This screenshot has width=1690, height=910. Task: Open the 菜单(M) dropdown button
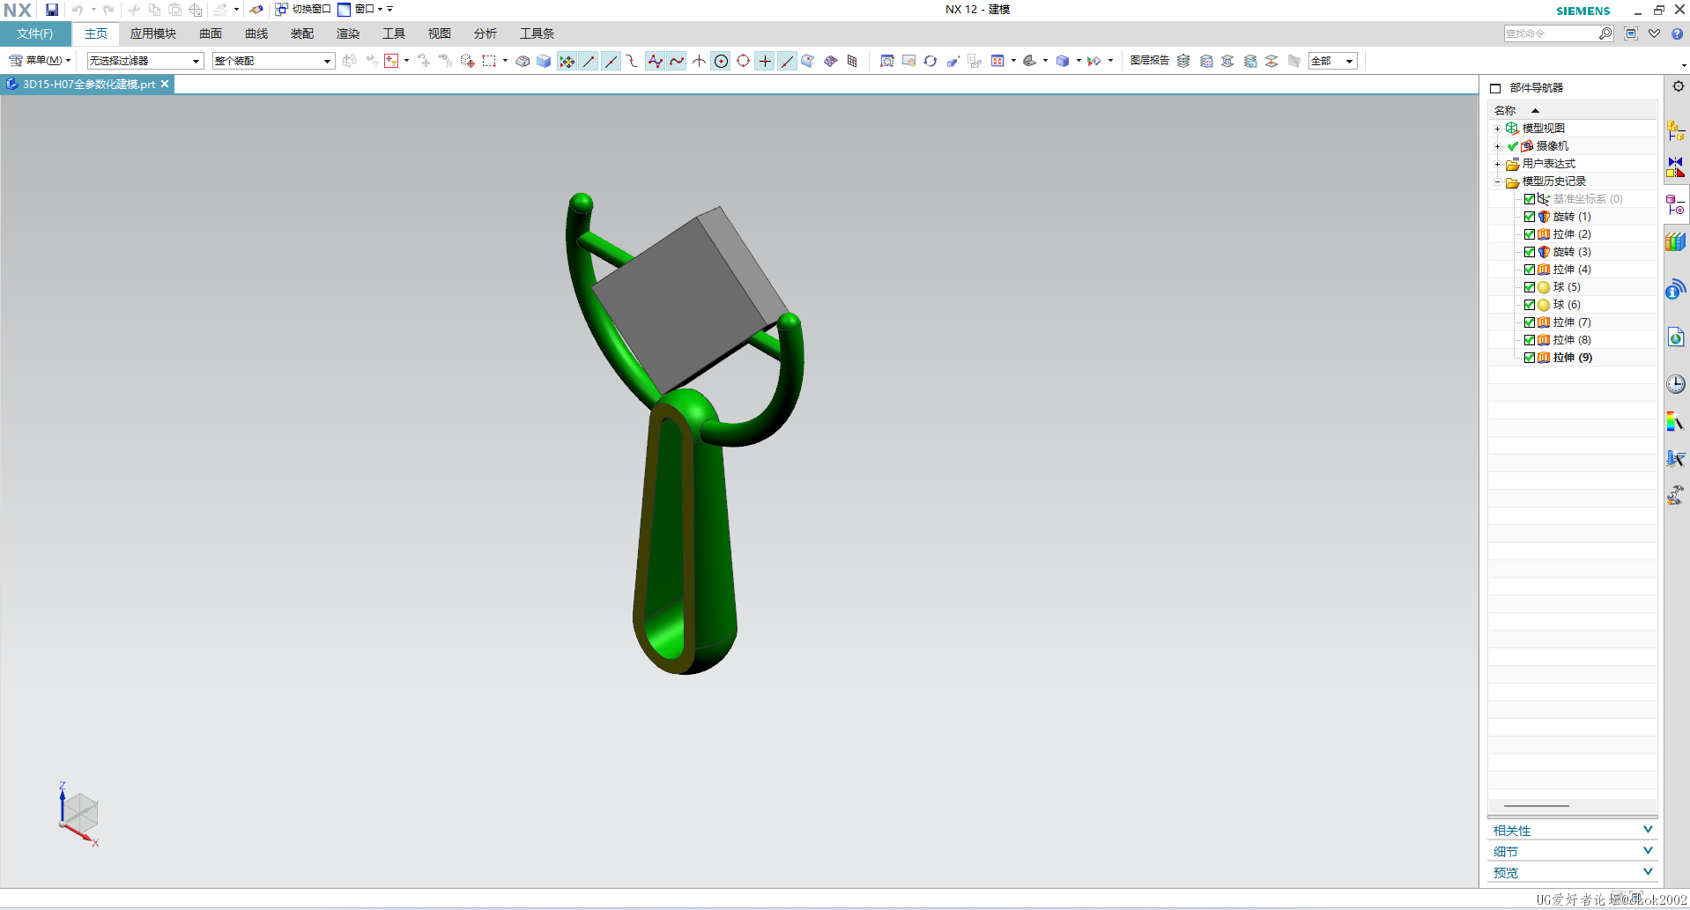pos(40,61)
